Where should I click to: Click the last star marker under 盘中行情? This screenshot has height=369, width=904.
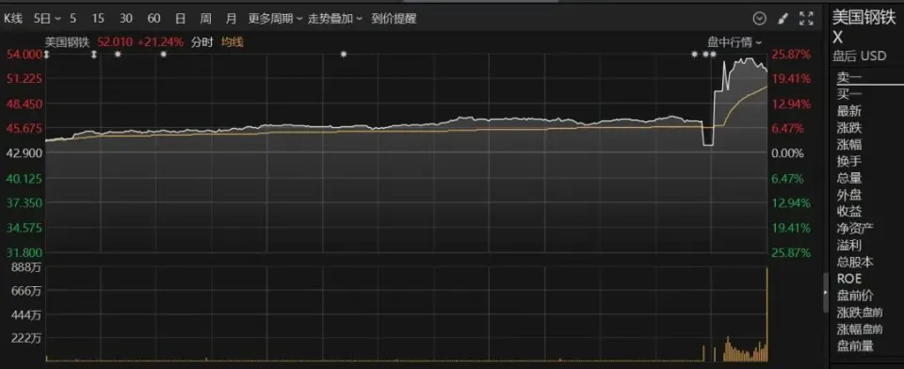713,55
